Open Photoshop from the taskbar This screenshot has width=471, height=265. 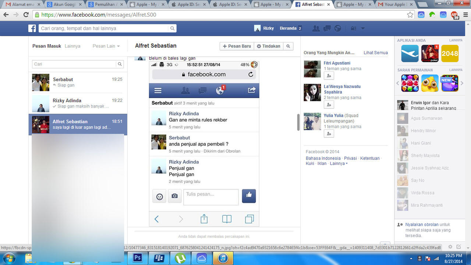coord(138,258)
